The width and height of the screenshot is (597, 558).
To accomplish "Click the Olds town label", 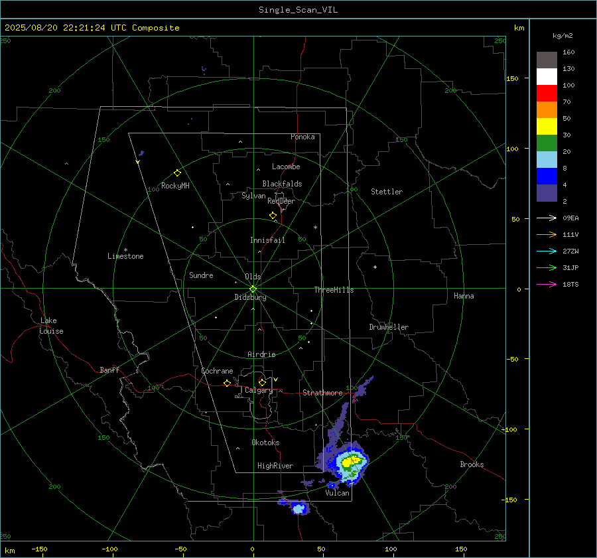I will click(253, 277).
